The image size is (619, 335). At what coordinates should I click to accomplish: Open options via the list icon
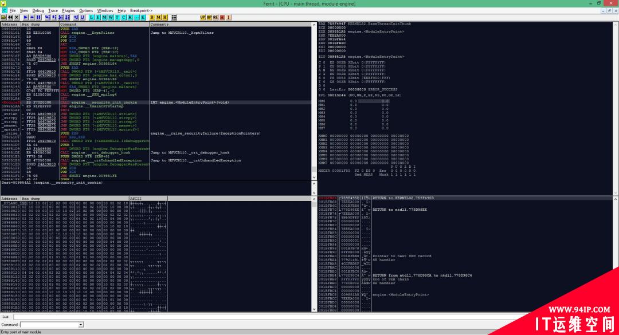click(x=174, y=17)
